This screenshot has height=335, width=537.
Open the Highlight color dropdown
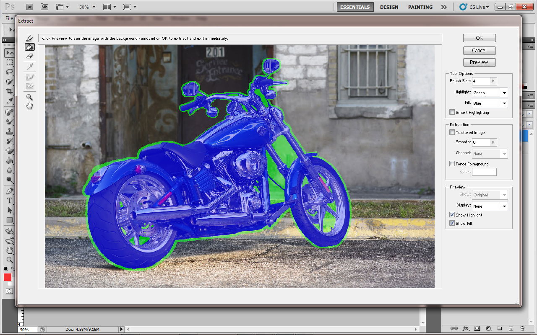490,93
